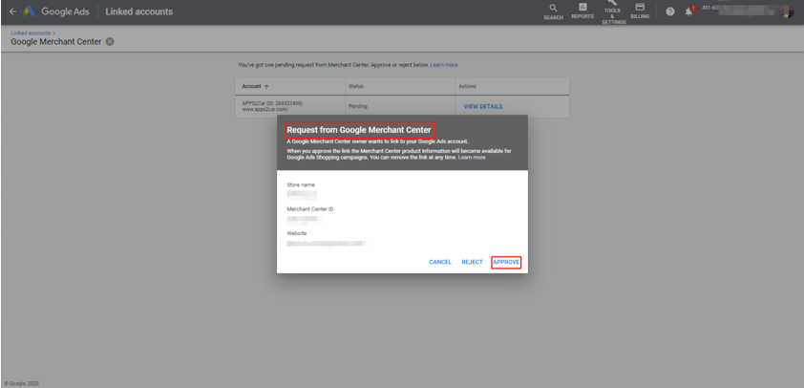
Task: Open the Billing icon
Action: [x=640, y=11]
